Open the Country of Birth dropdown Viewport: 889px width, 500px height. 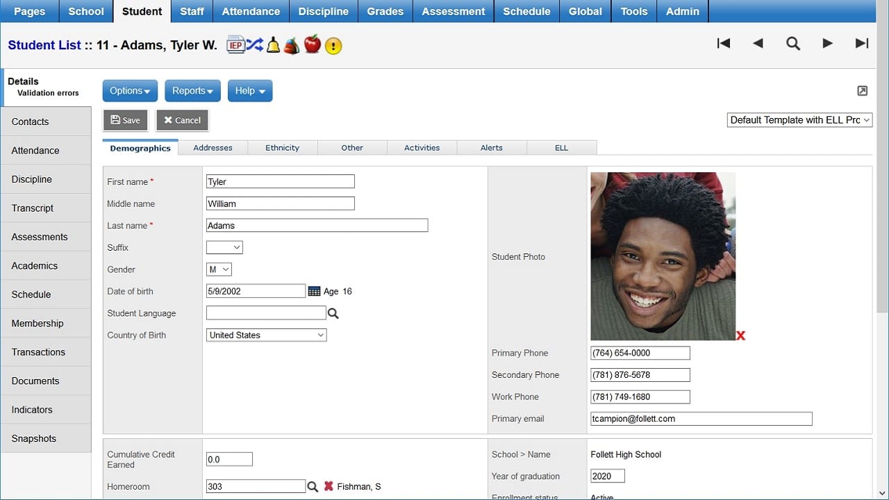click(x=266, y=335)
